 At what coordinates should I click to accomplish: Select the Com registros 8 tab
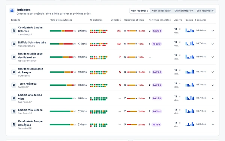(139, 11)
